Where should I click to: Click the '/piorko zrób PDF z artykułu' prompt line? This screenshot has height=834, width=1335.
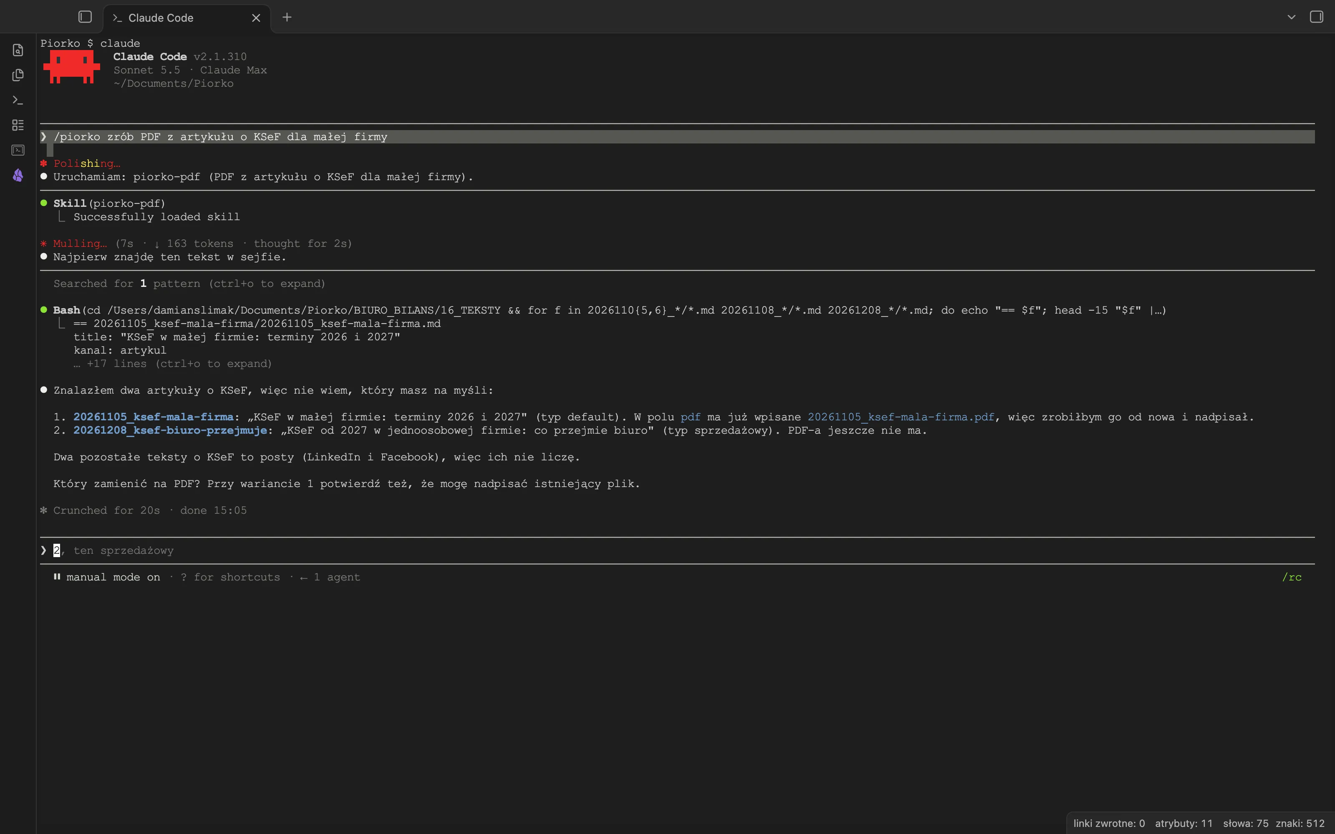click(678, 137)
